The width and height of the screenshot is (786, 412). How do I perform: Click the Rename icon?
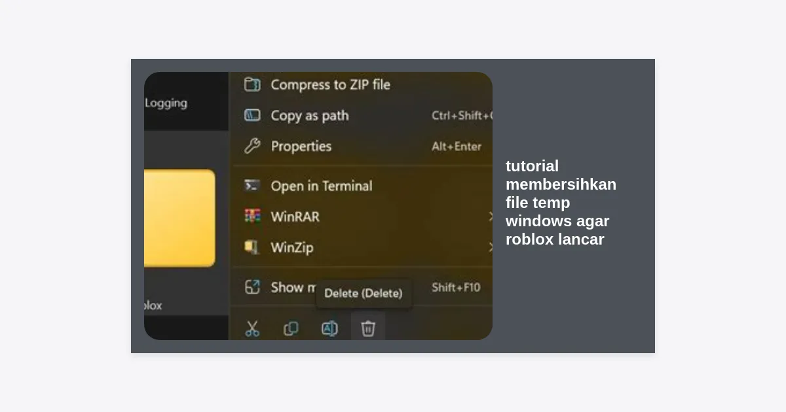(329, 328)
